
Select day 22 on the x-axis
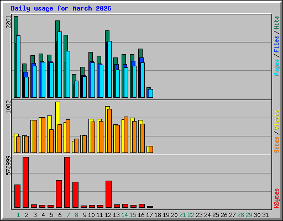pyautogui.click(x=191, y=215)
